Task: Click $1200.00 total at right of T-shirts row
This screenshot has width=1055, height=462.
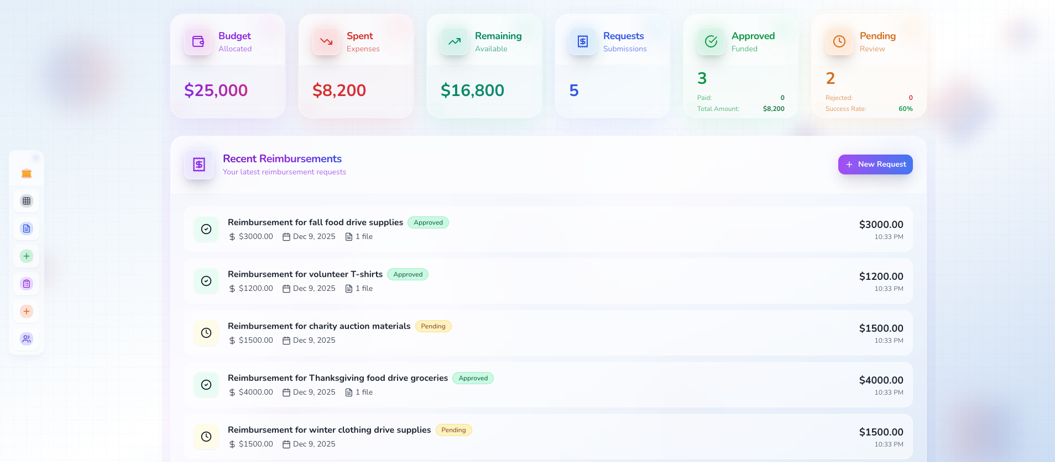Action: [881, 277]
